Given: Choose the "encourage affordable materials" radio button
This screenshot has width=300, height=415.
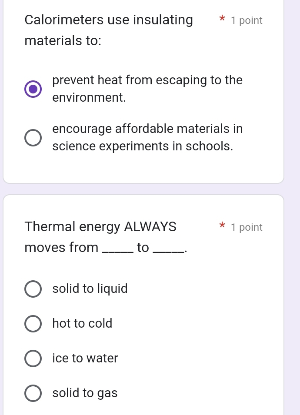Looking at the screenshot, I should pyautogui.click(x=33, y=138).
